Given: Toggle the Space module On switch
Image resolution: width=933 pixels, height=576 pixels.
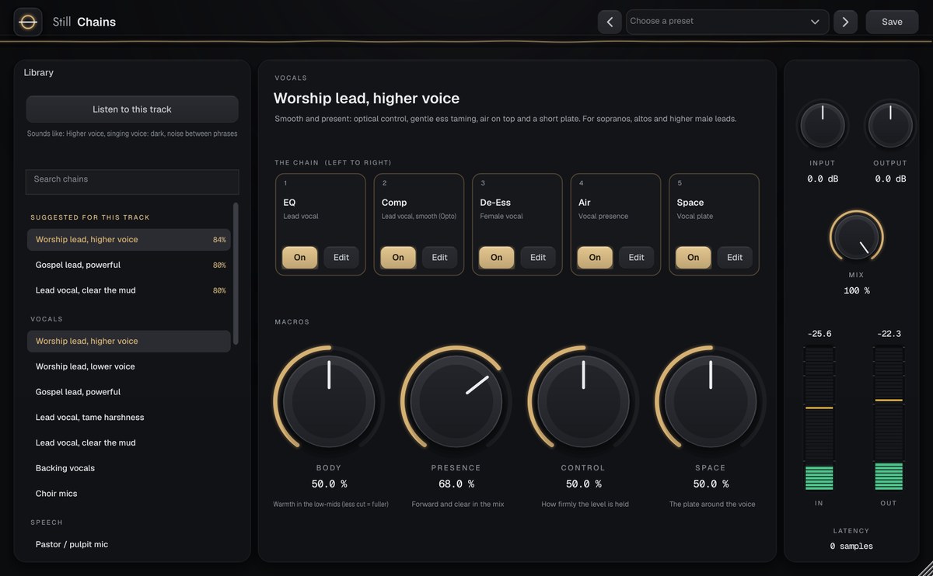Looking at the screenshot, I should 694,258.
